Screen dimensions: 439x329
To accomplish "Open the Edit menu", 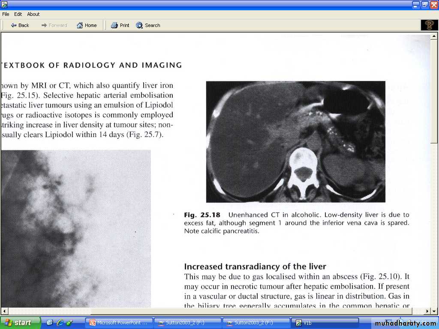I will coord(18,14).
